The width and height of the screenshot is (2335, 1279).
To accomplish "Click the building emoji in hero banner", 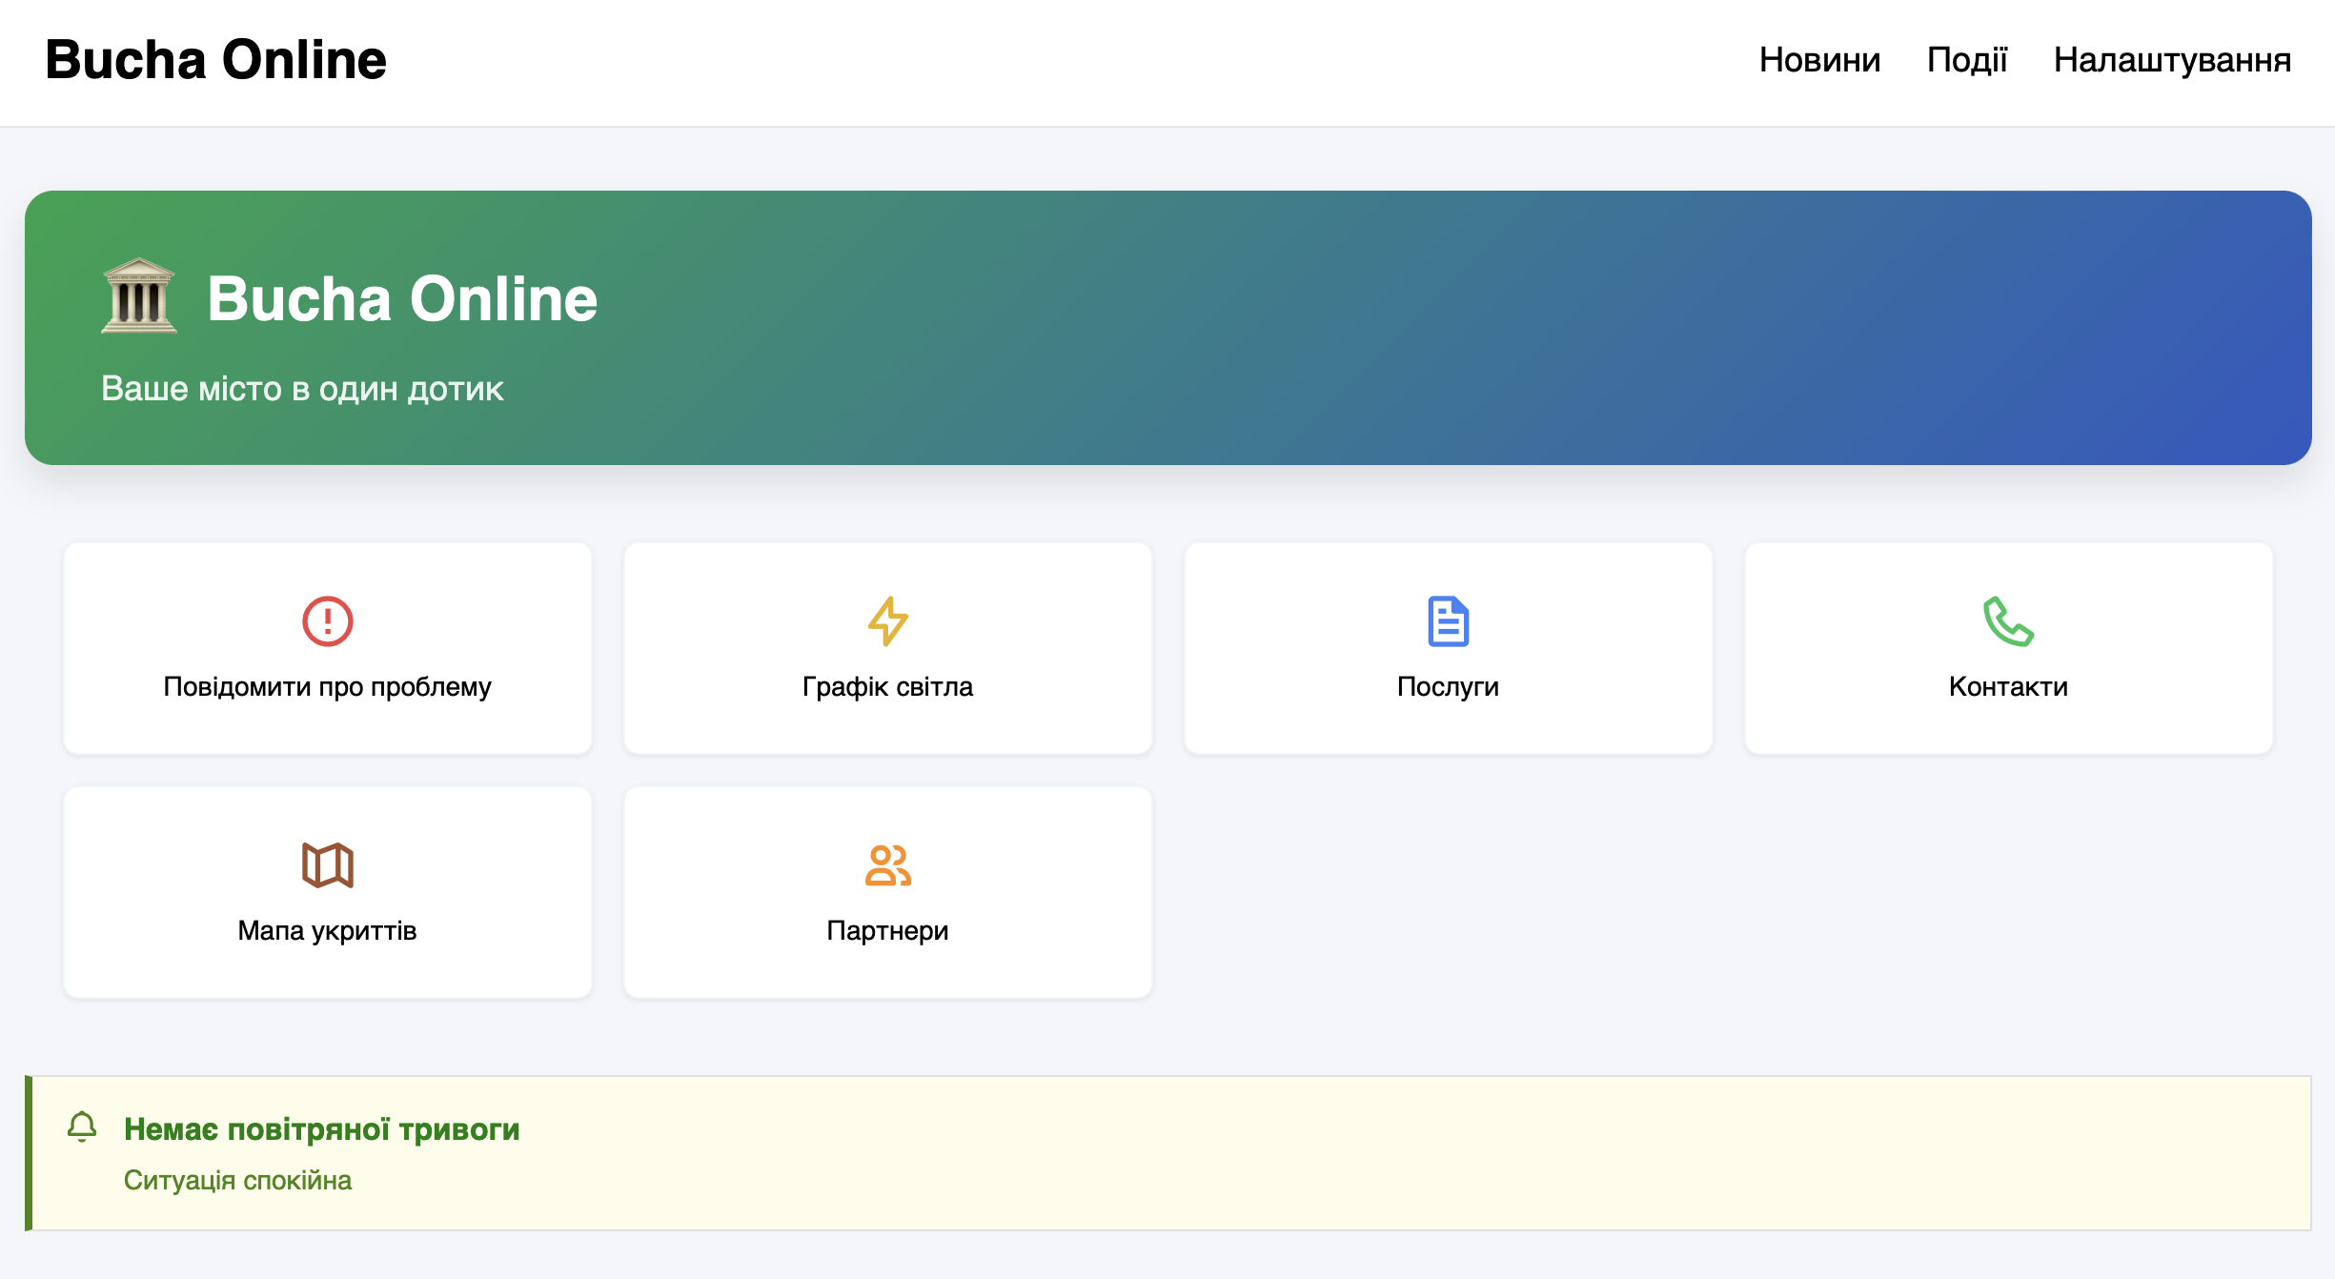I will (x=139, y=297).
